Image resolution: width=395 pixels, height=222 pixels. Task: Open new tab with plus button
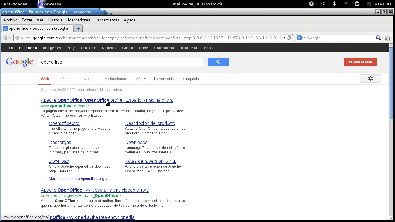point(78,28)
